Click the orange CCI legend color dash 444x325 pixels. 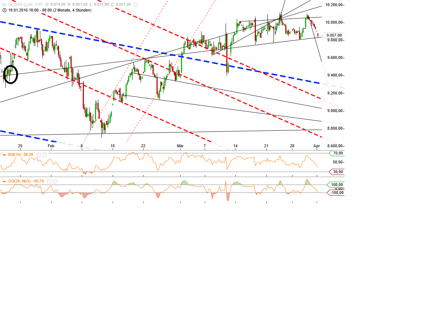click(4, 181)
